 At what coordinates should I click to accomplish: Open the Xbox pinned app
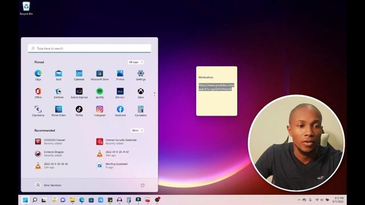141,93
